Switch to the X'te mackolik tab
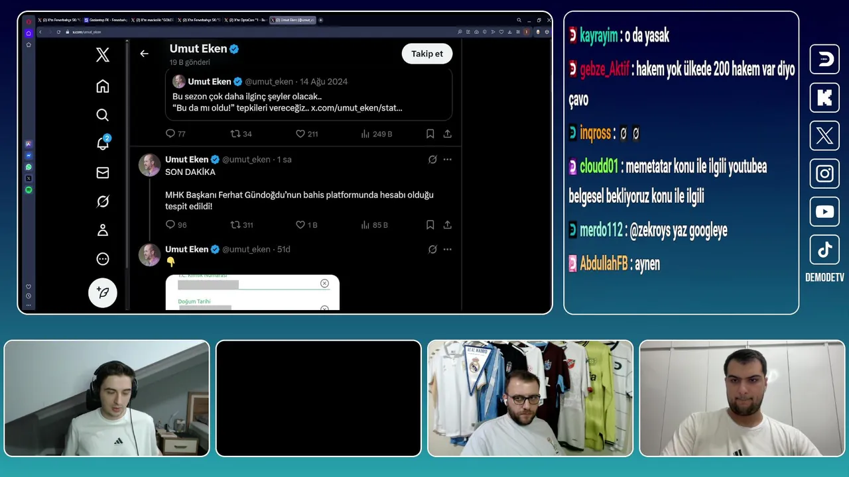 [x=153, y=20]
